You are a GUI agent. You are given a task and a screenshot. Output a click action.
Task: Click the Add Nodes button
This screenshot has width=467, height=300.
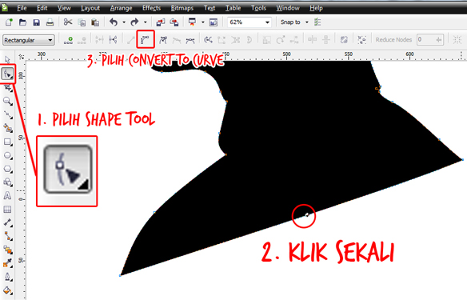coord(69,40)
